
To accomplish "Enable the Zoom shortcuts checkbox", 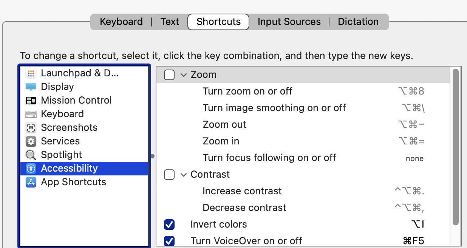I will tap(169, 75).
